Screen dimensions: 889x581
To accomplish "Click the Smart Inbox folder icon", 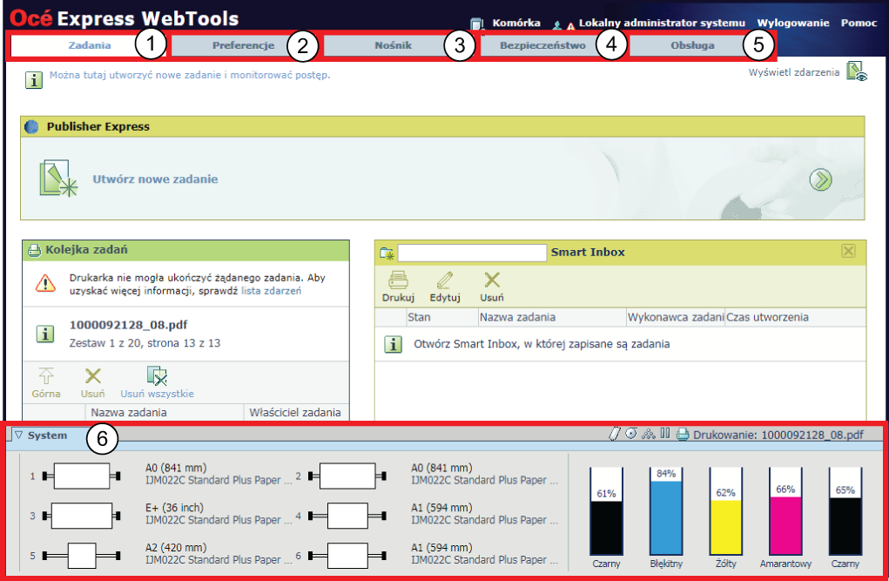I will [x=387, y=253].
